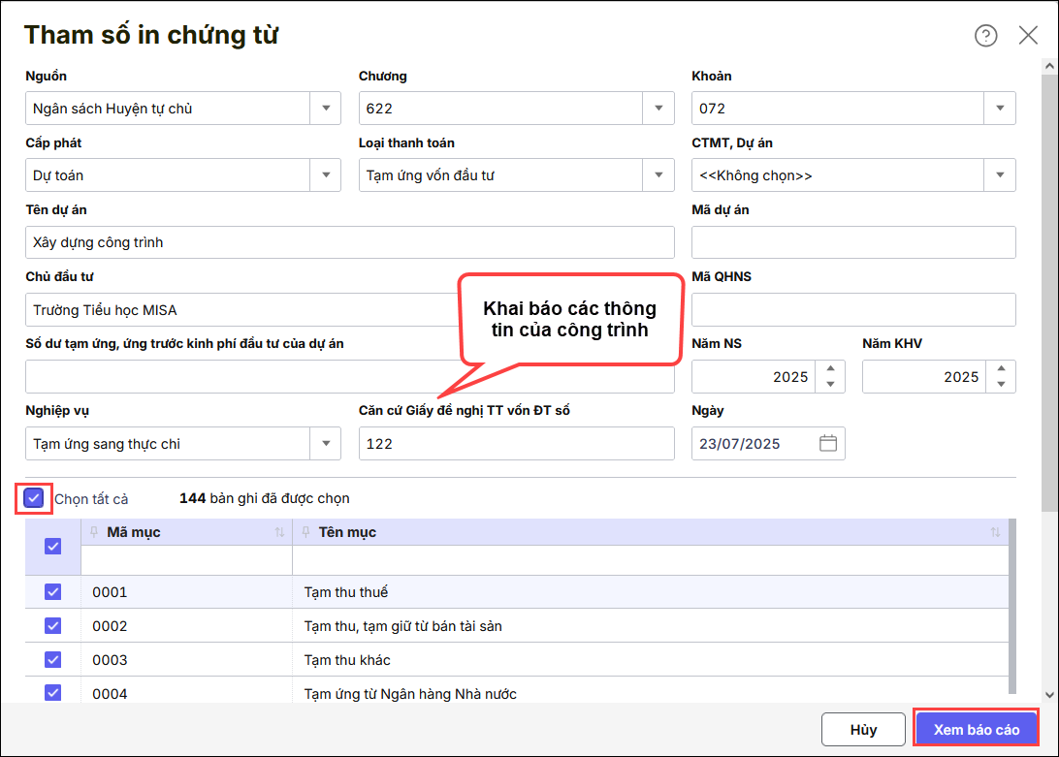This screenshot has width=1059, height=757.
Task: Open the Nghiệp vụ dropdown
Action: [326, 444]
